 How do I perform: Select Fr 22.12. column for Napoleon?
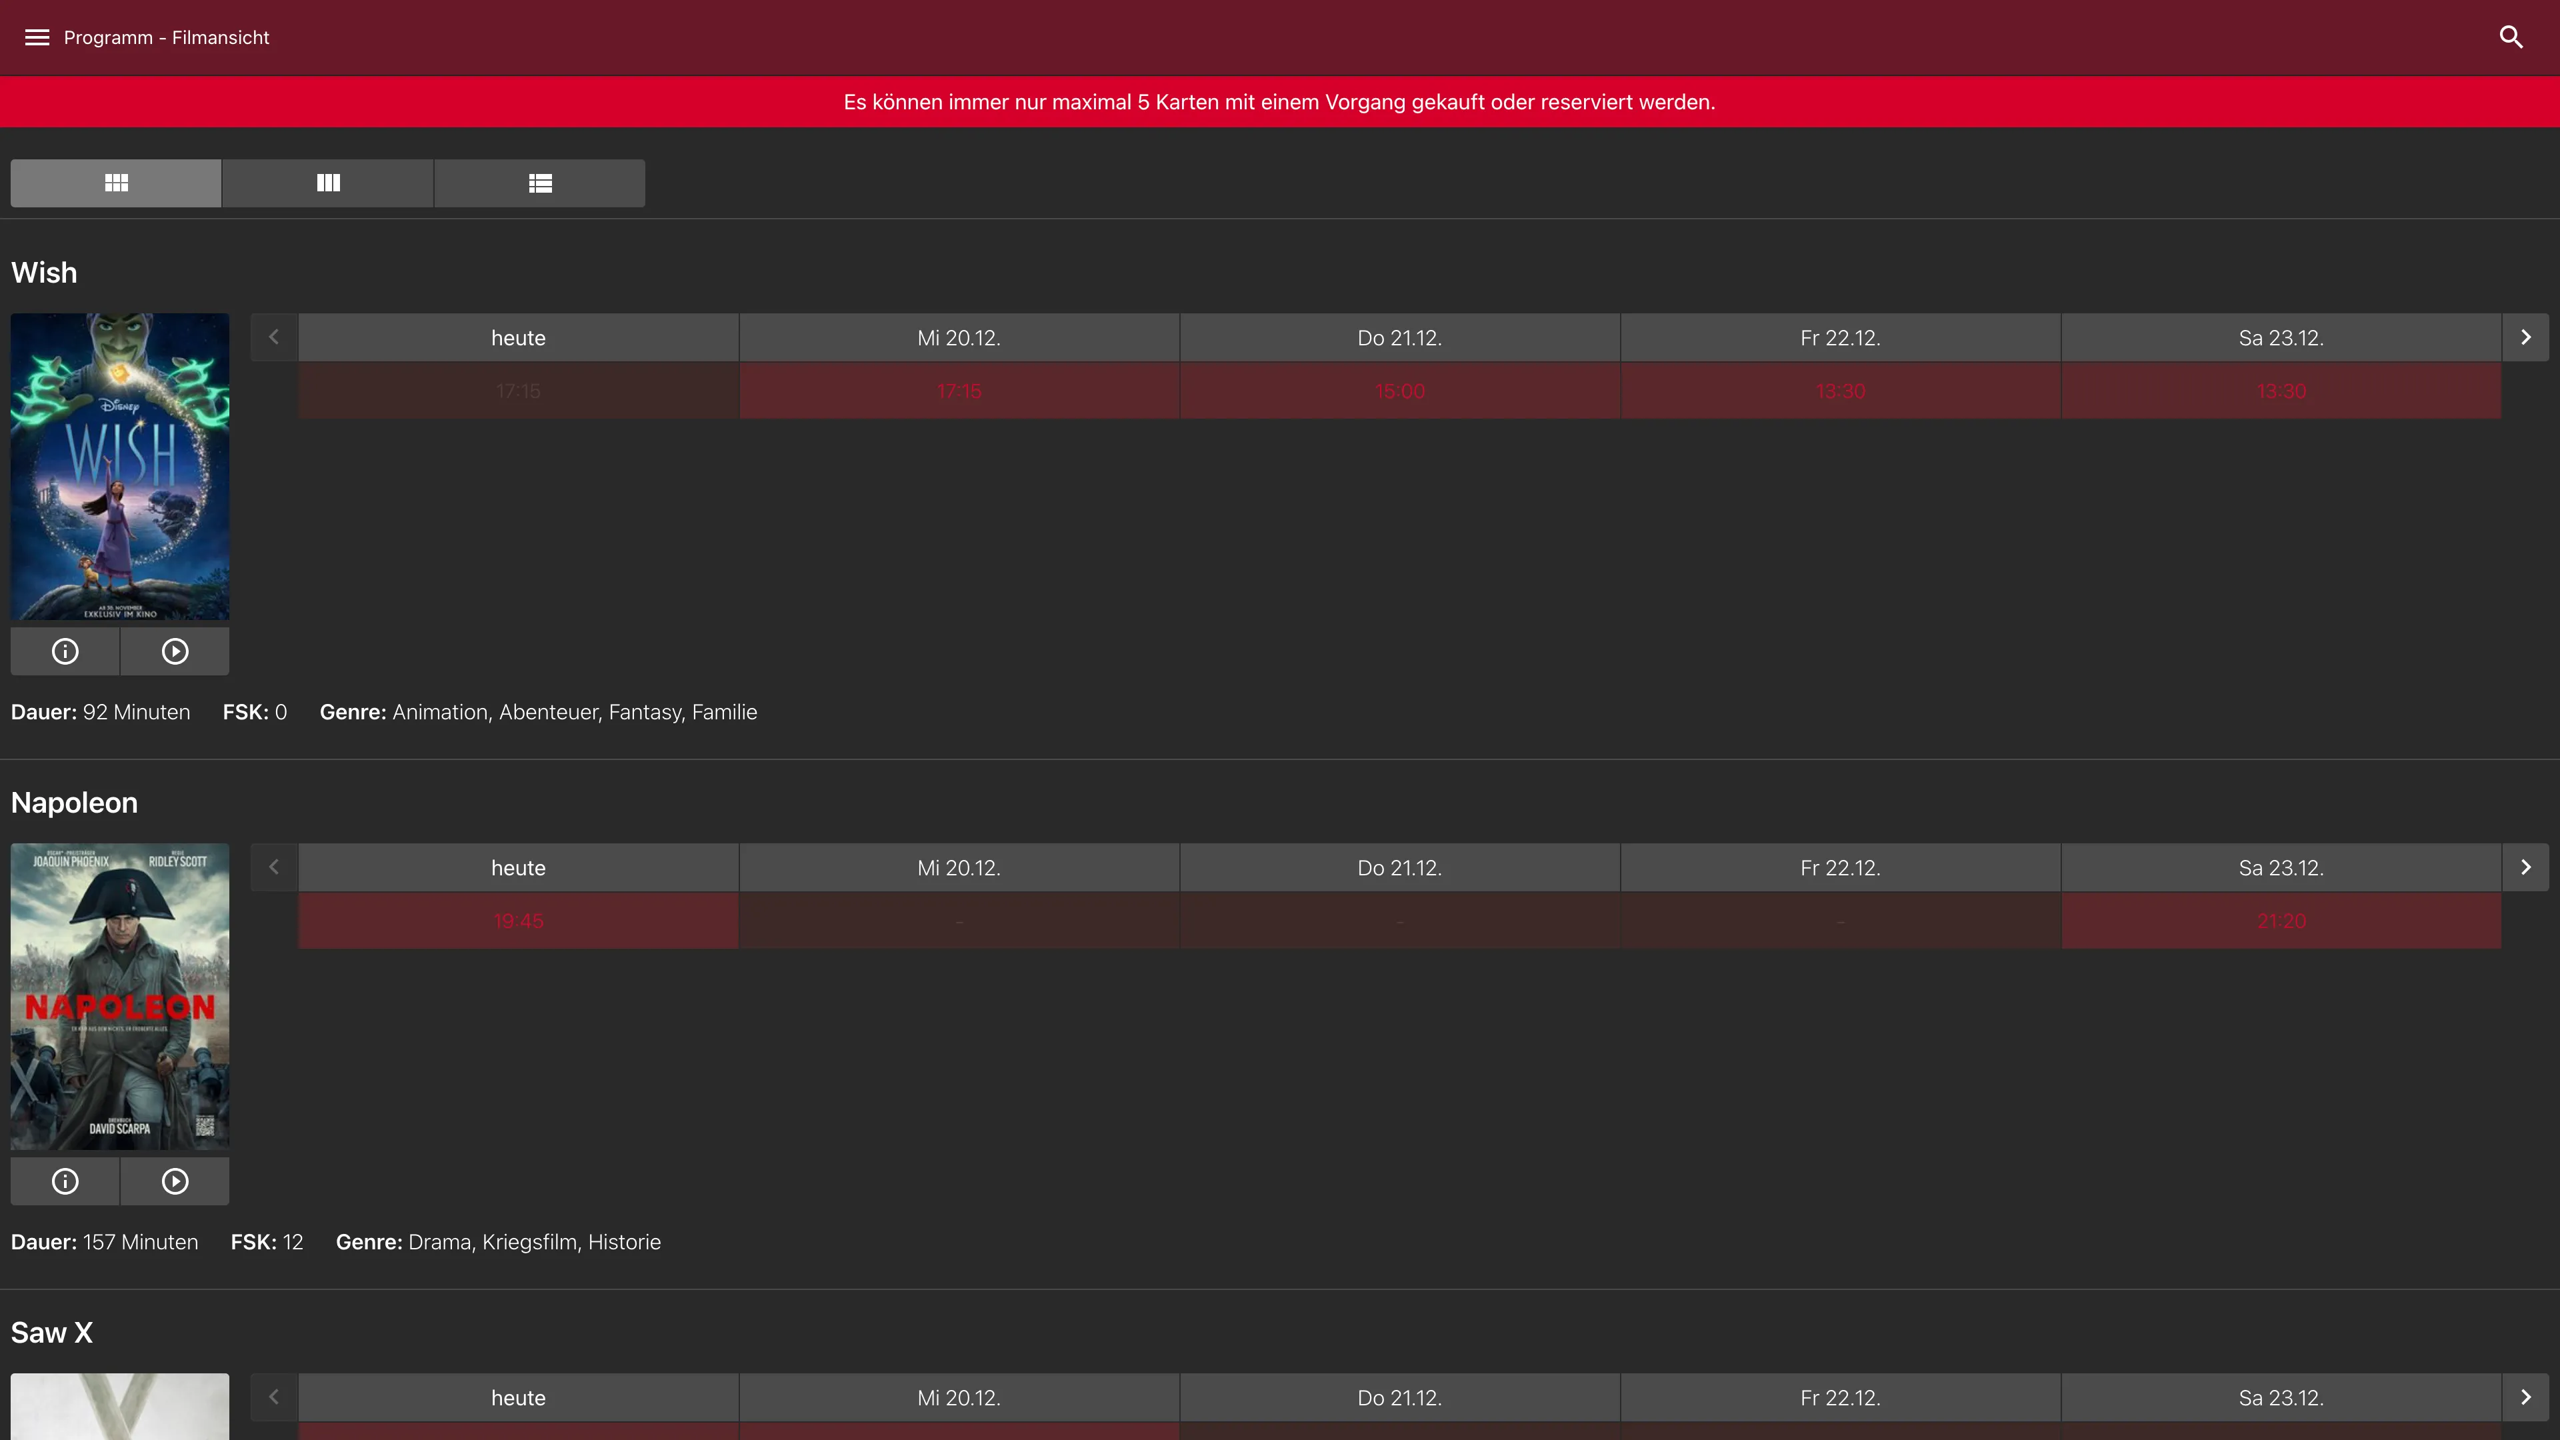point(1841,867)
